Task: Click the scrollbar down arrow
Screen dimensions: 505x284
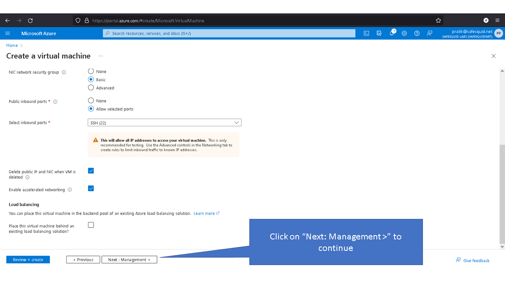Action: click(502, 247)
